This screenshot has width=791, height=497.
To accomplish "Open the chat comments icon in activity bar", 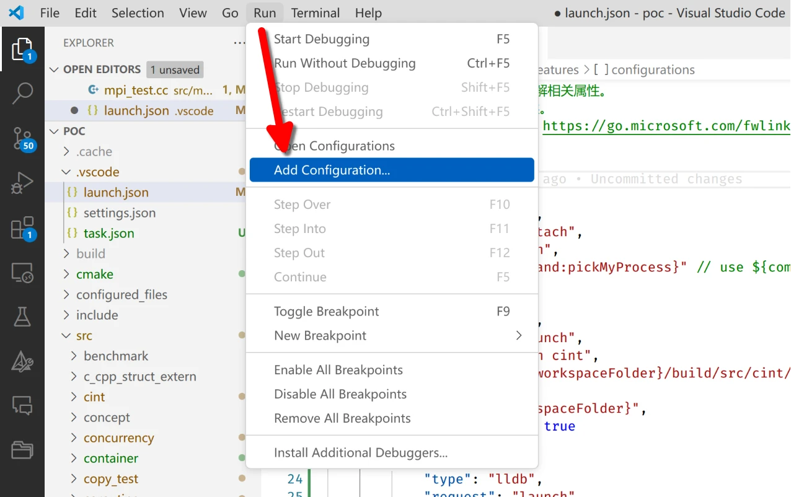I will [x=22, y=406].
